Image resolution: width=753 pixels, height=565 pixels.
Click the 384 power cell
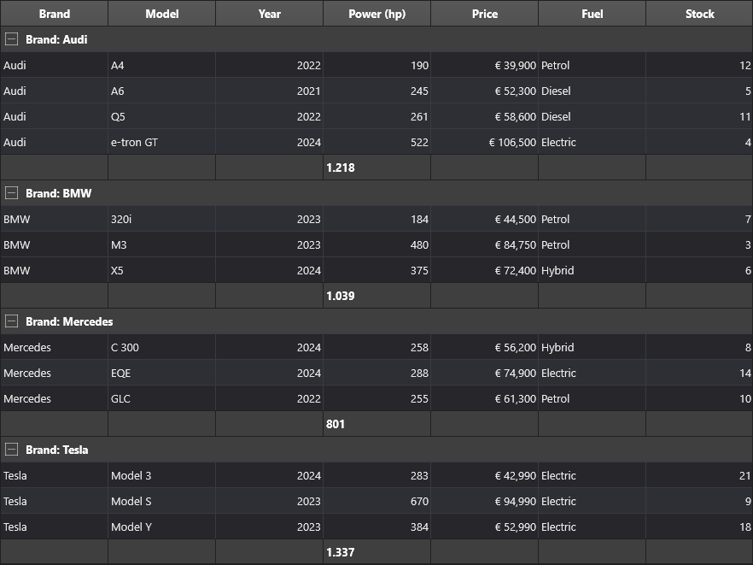click(x=377, y=527)
